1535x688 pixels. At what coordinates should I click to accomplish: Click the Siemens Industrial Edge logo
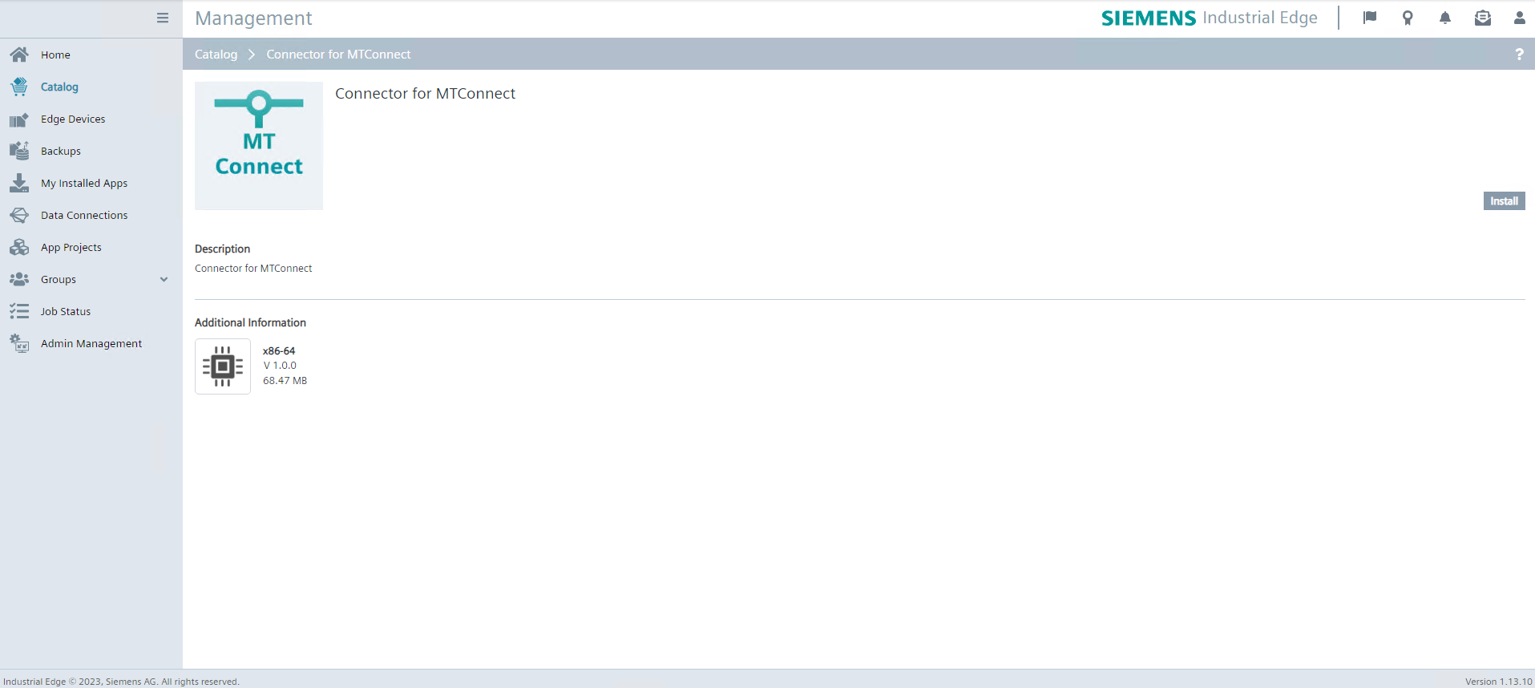pos(1209,18)
